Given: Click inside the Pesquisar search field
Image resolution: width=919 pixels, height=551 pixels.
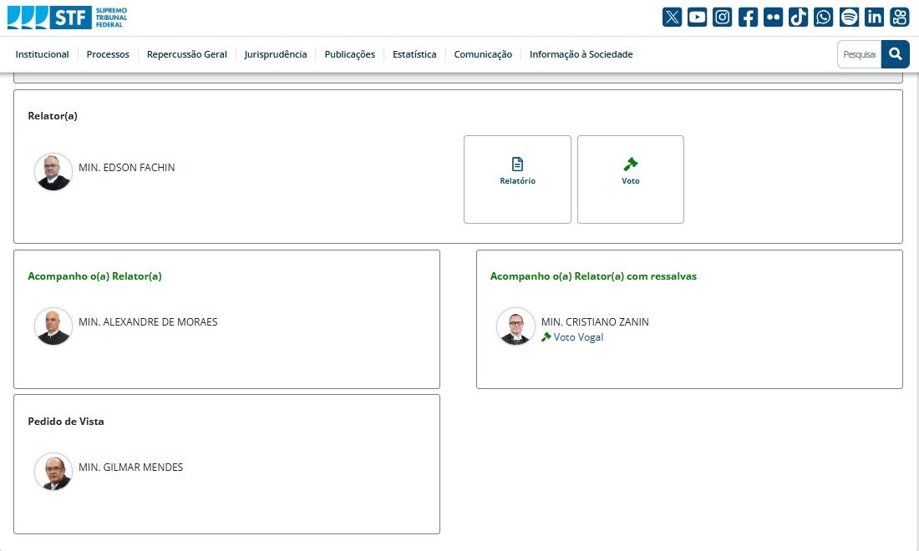Looking at the screenshot, I should 859,54.
